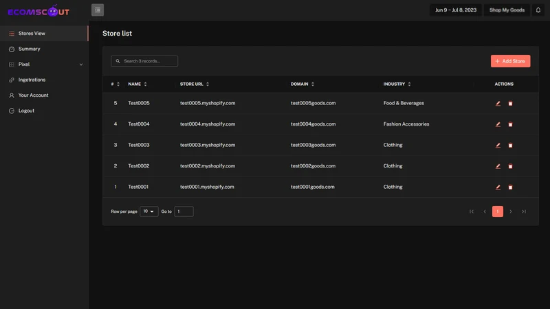Delete the Test0004 store
Screen dimensions: 550x309
click(x=510, y=124)
